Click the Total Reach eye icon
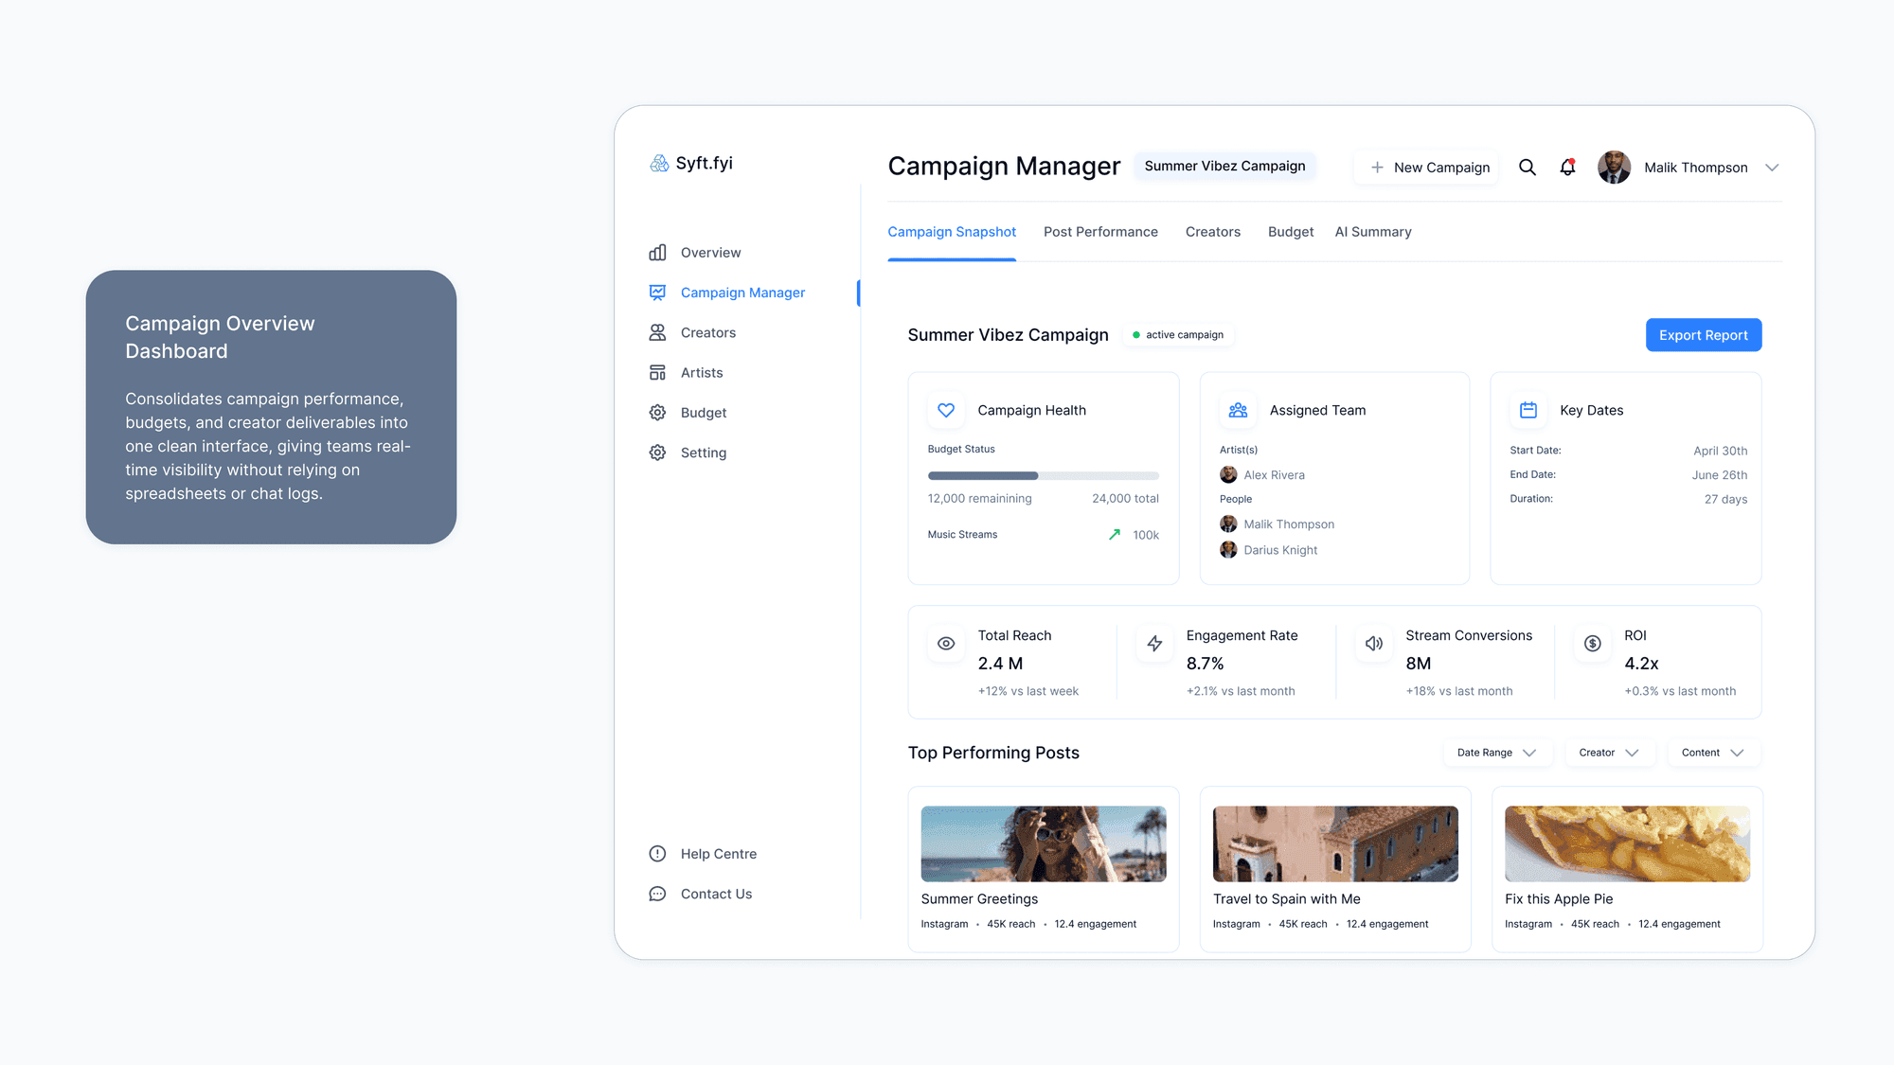Image resolution: width=1894 pixels, height=1065 pixels. [946, 644]
